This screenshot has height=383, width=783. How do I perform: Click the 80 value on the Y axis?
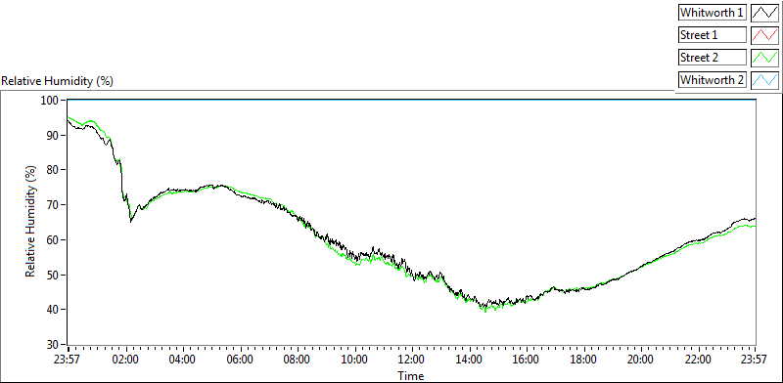pyautogui.click(x=54, y=170)
